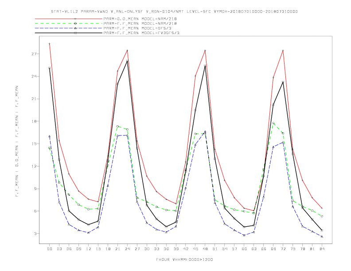351x271 pixels.
Task: Click x-axis forecast hour label 33
Action: click(x=156, y=249)
